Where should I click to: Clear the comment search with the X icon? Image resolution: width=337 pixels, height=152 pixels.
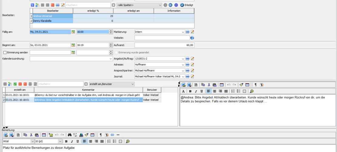click(x=86, y=84)
